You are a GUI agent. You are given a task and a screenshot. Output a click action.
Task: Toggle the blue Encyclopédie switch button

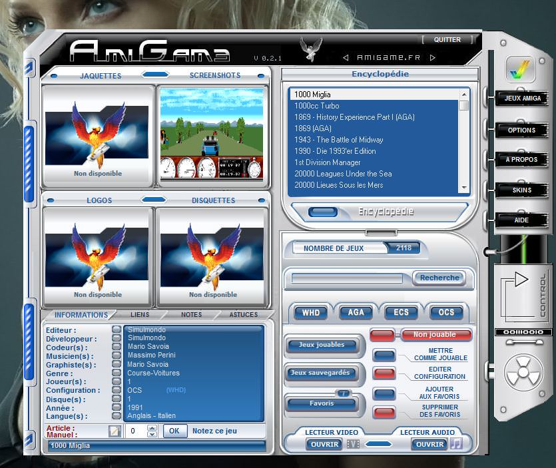pyautogui.click(x=322, y=212)
